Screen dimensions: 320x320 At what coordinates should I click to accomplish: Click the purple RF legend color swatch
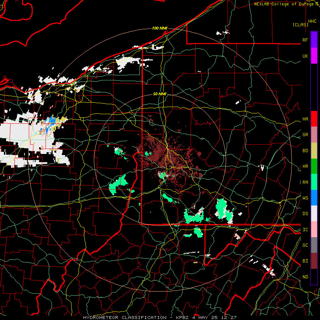[314, 39]
